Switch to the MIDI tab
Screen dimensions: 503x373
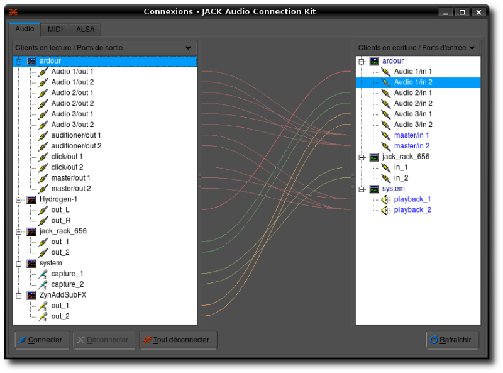click(55, 30)
